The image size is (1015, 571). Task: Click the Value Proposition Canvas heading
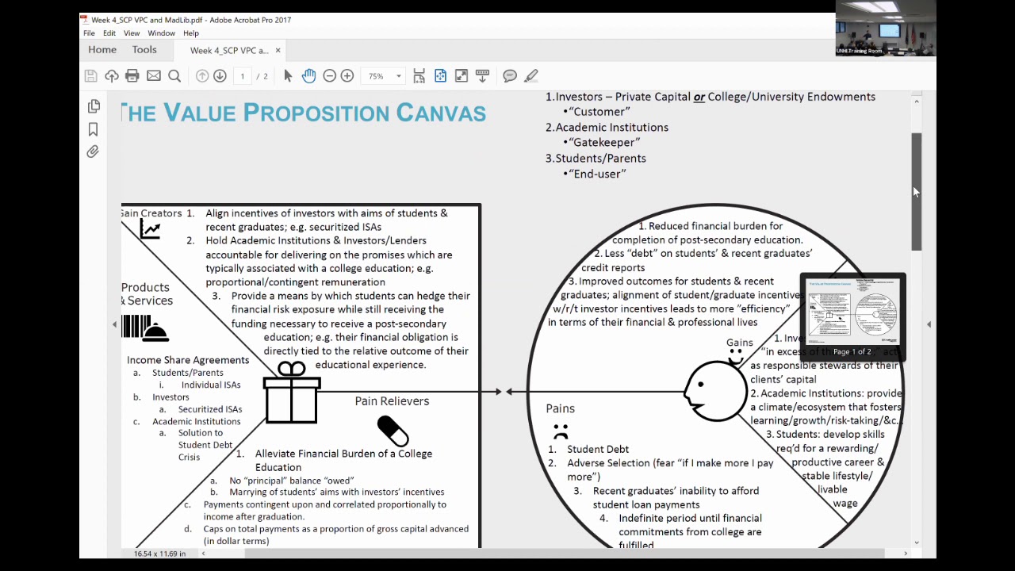tap(304, 113)
